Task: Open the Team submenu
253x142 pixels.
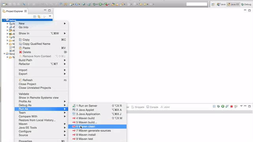Action: tap(41, 113)
